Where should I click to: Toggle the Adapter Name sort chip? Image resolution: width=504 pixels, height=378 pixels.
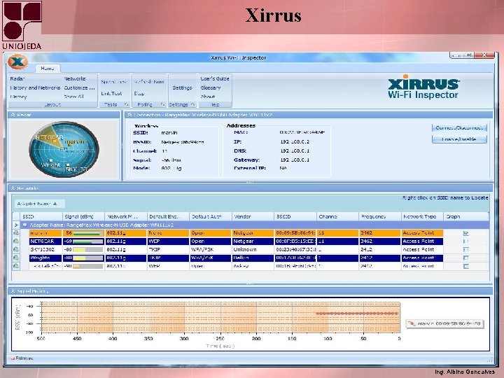(x=40, y=204)
